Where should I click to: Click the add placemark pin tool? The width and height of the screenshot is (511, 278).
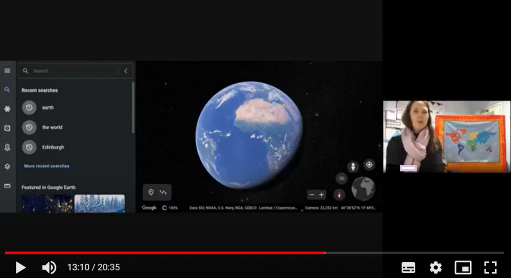pyautogui.click(x=151, y=192)
